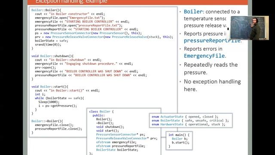Click the "PressureReleaseValveConnector* prv;" member line

tap(127, 139)
